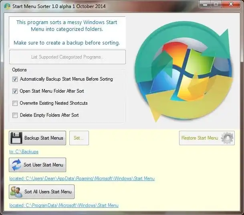Screen dimensions: 244x215
Task: Open the ProgramData Start Menu location link
Action: 64,205
